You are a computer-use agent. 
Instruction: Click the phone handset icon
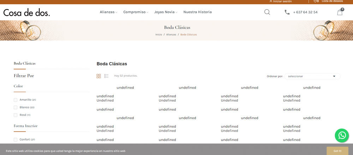coord(287,12)
